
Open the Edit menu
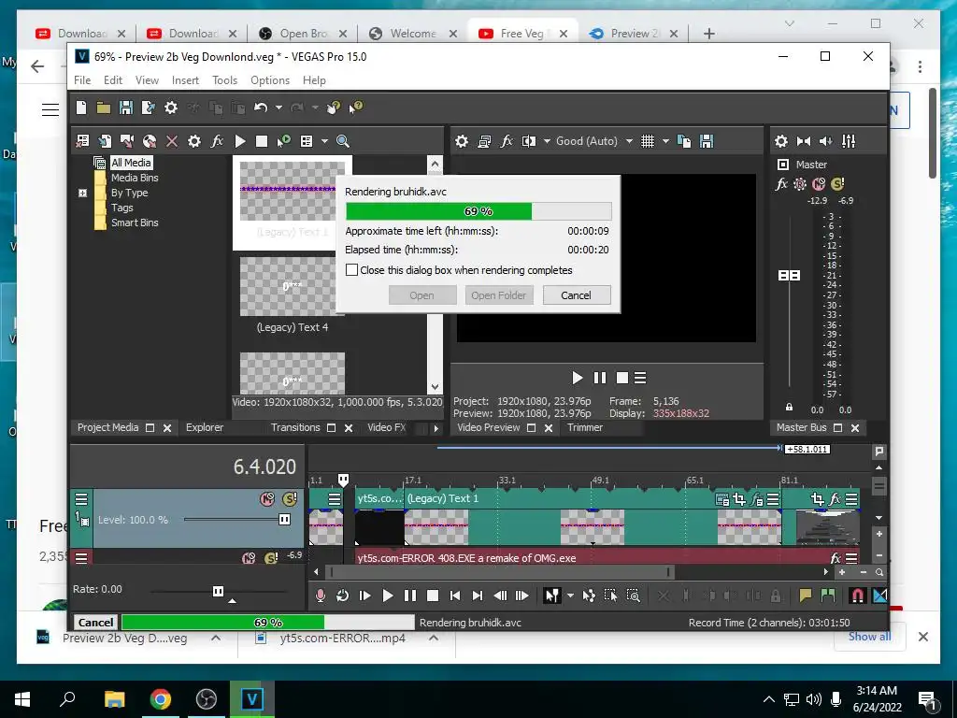[x=113, y=80]
